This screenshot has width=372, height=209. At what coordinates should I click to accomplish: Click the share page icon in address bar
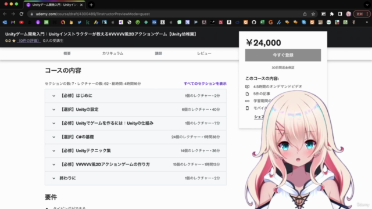point(305,14)
